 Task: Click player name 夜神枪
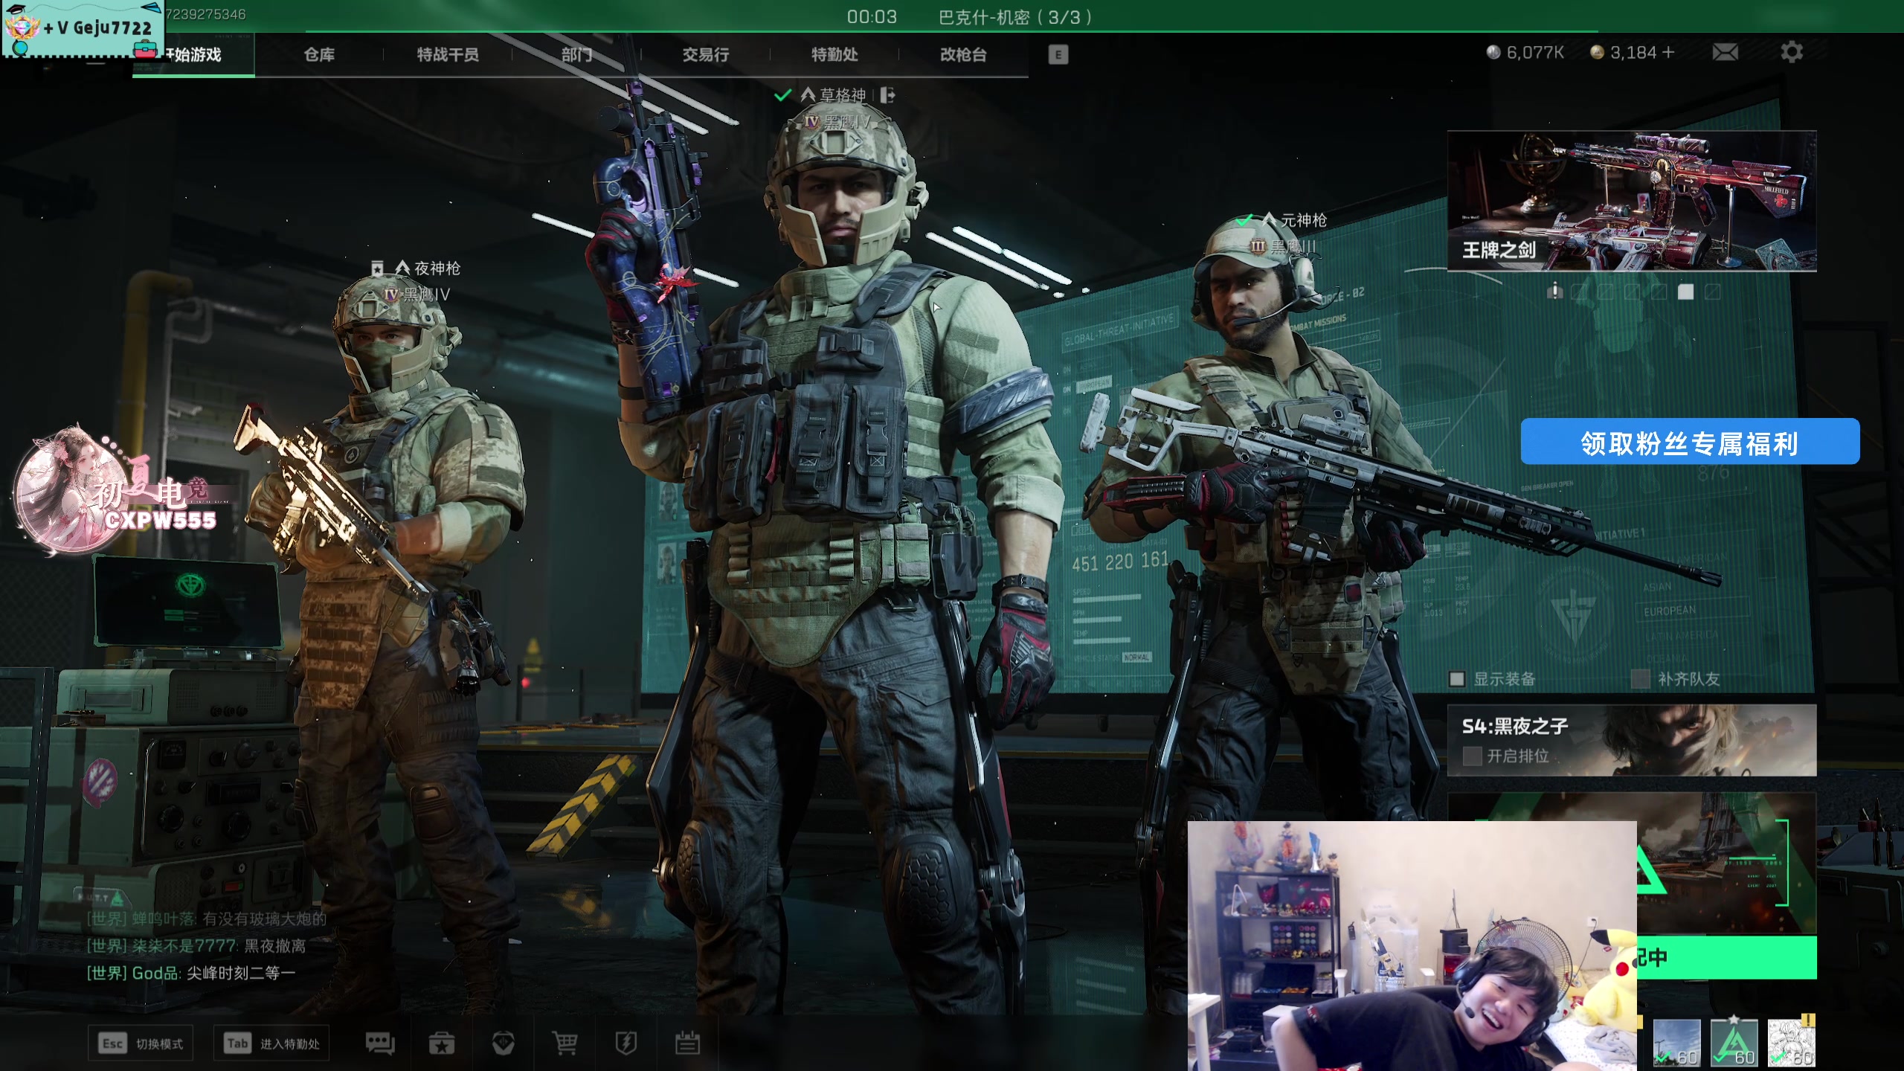pos(437,268)
